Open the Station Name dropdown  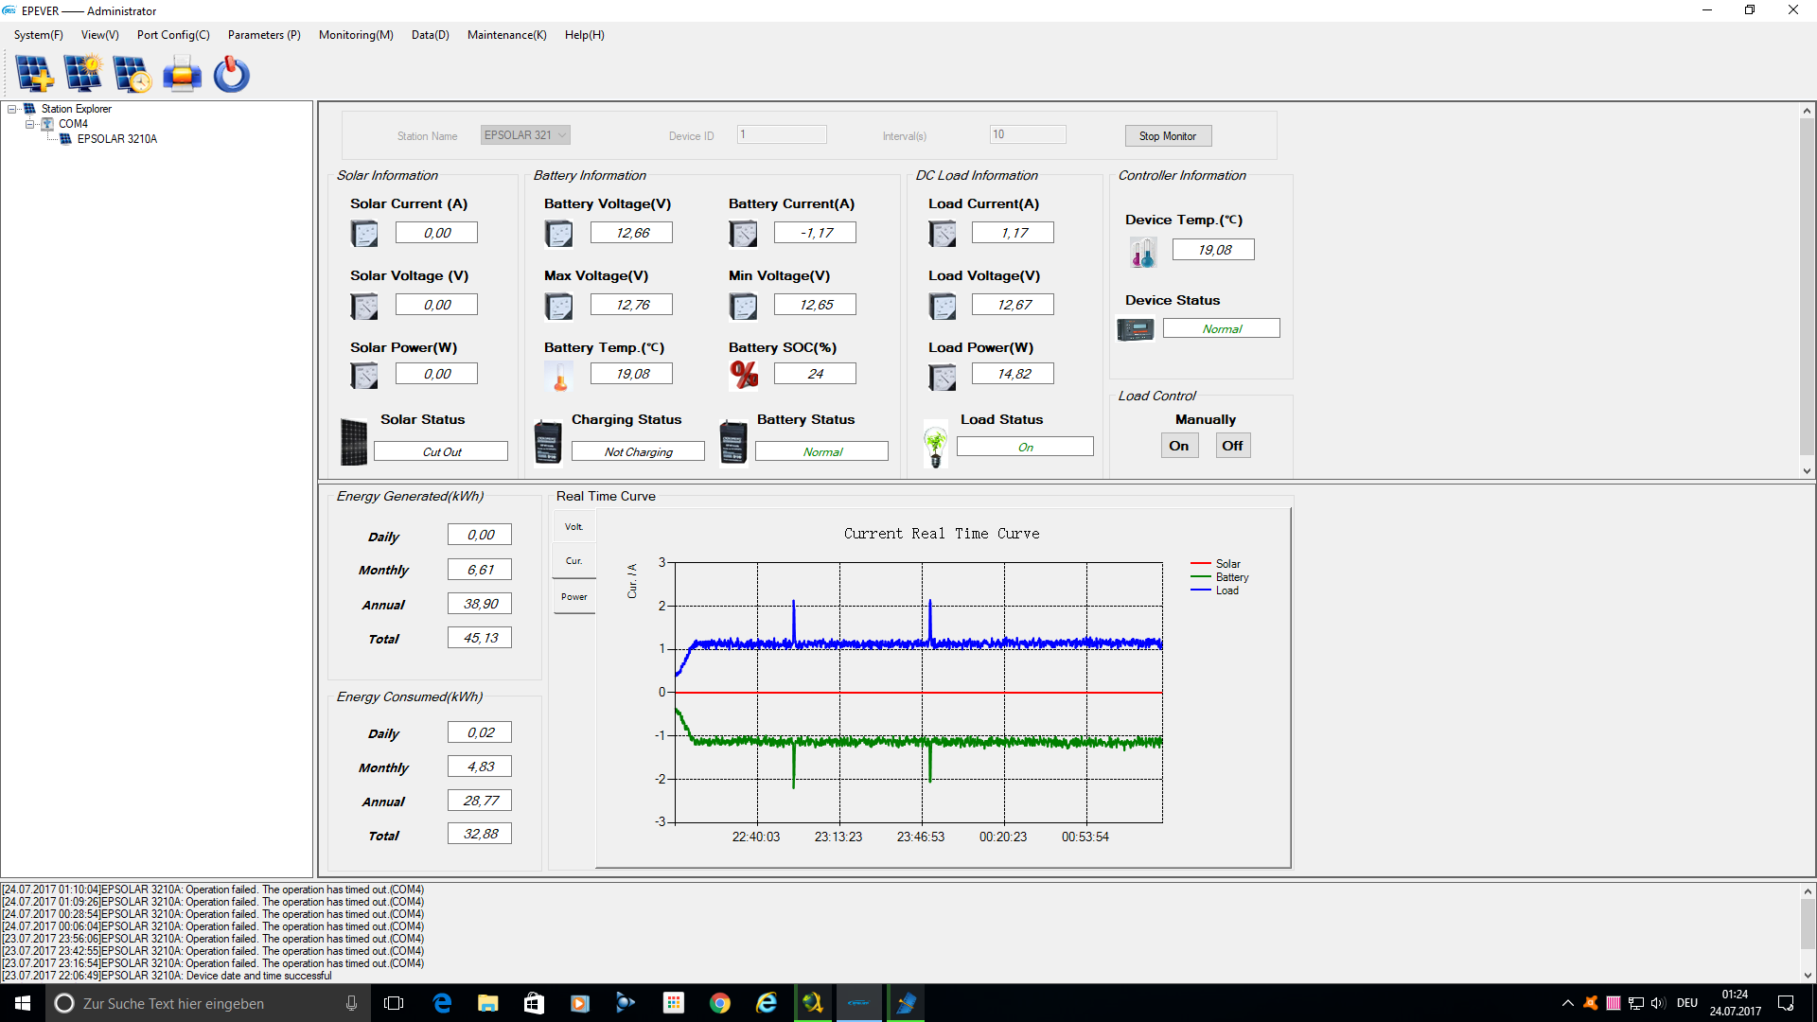tap(562, 135)
